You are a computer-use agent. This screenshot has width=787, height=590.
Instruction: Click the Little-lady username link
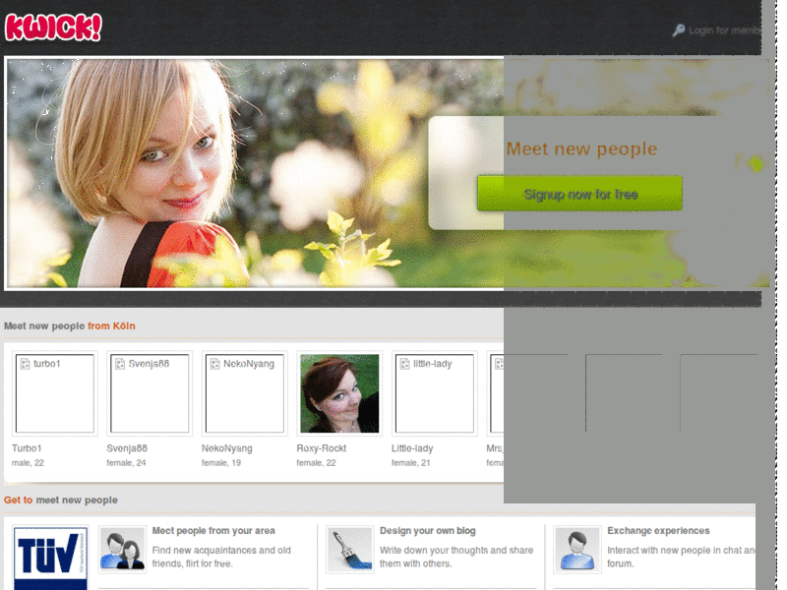412,448
